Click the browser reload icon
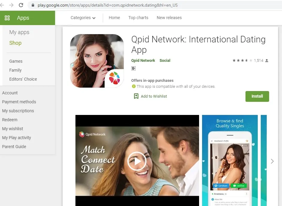282x206 pixels. (21, 5)
